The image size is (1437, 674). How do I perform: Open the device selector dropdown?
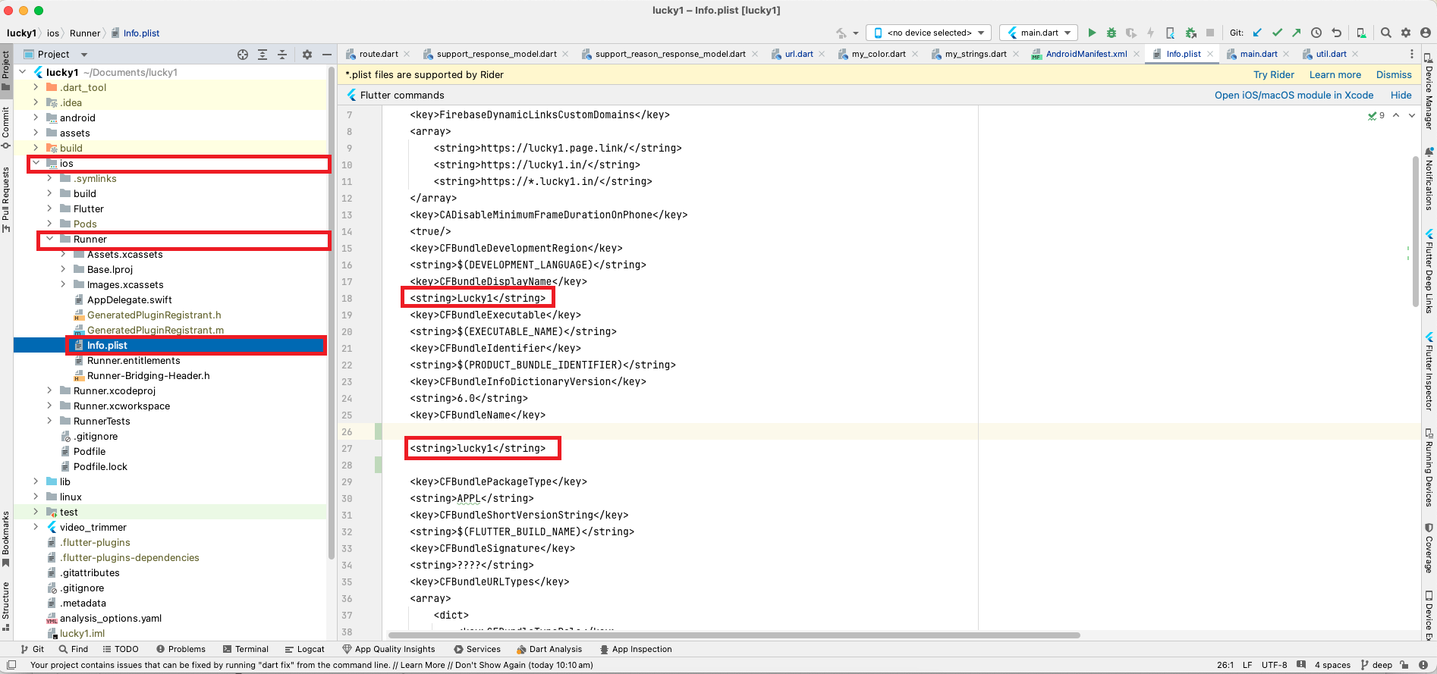[x=929, y=33]
